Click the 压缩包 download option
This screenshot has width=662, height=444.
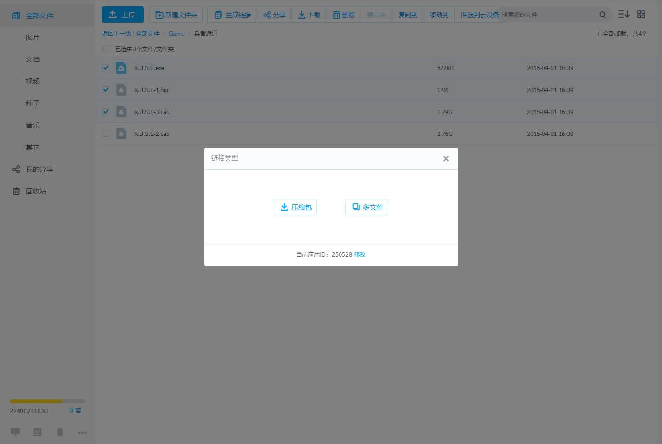295,207
